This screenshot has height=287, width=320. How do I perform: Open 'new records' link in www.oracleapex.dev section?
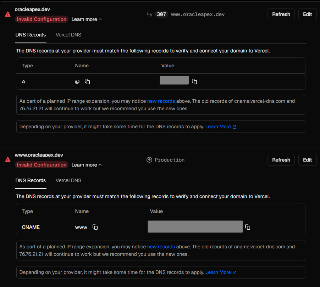[x=161, y=247]
